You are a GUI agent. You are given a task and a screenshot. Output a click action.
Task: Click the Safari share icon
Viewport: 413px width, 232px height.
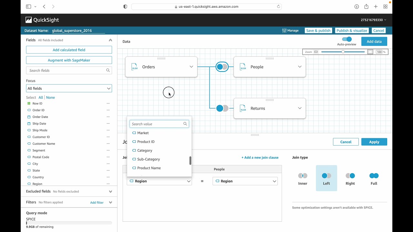coord(366,6)
